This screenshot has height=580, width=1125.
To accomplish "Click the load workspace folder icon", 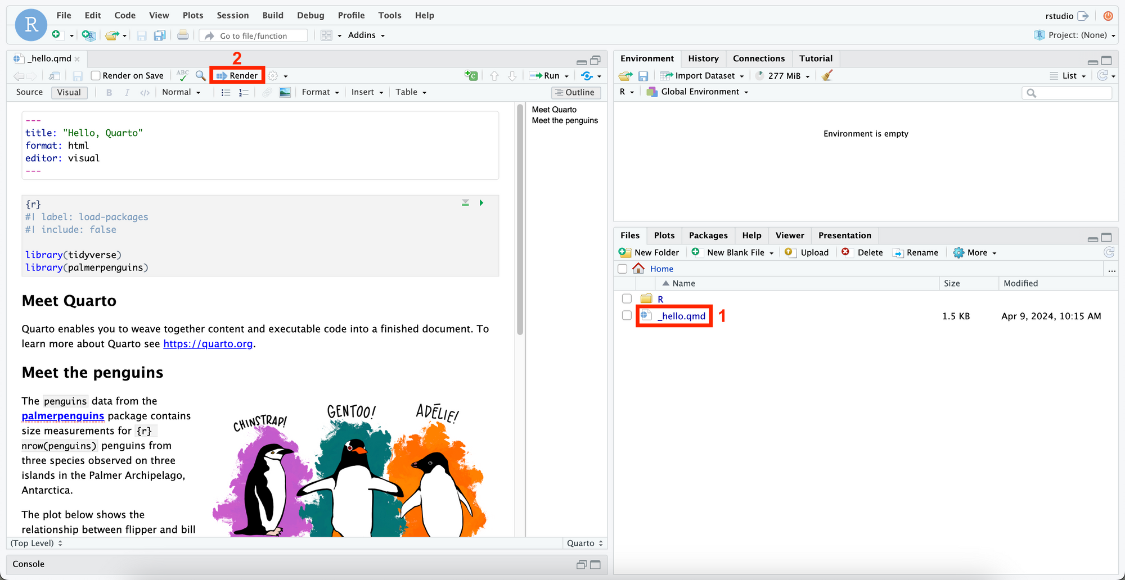I will click(x=625, y=75).
